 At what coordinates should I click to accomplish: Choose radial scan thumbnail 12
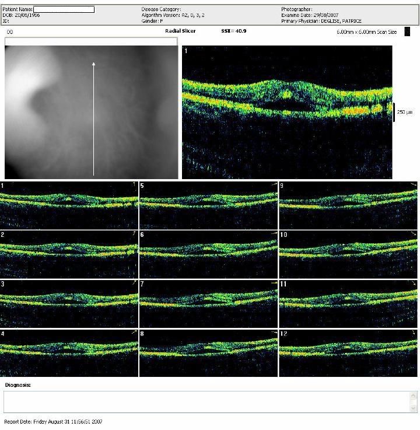pyautogui.click(x=349, y=352)
